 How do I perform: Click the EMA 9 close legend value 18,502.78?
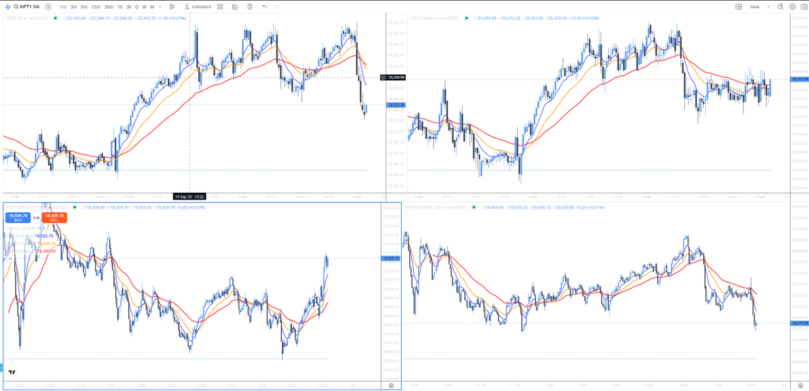click(43, 236)
